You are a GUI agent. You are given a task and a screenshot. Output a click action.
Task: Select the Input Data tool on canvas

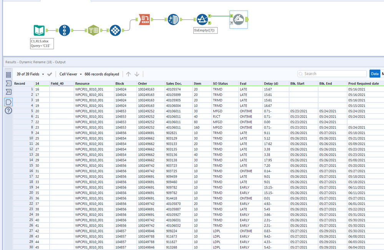pos(39,30)
